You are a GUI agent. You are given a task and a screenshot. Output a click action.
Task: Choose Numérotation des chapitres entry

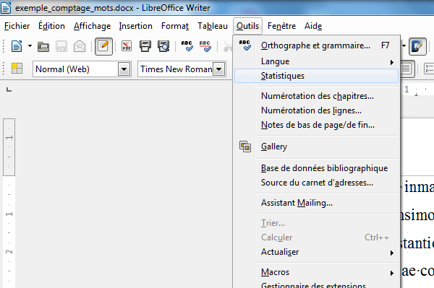click(x=316, y=96)
